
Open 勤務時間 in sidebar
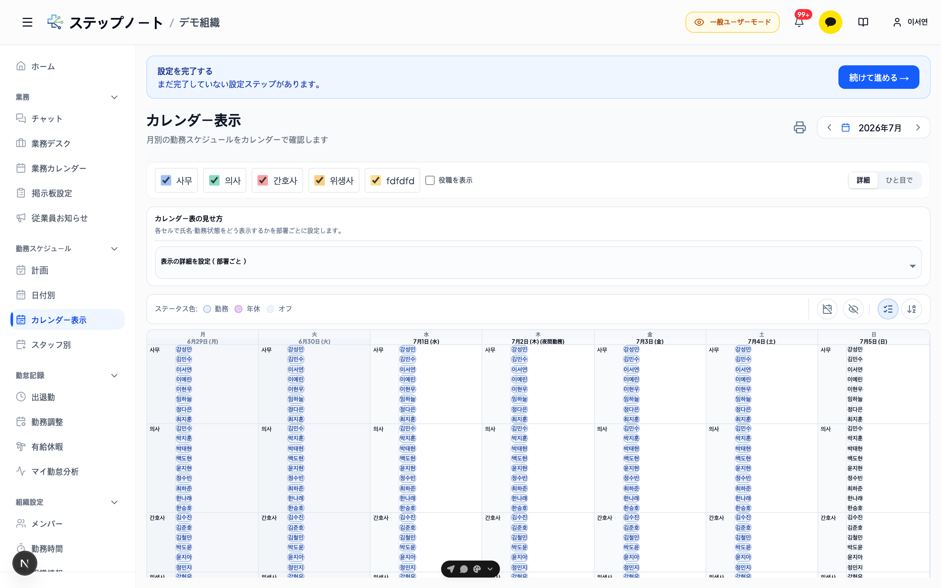point(68,549)
